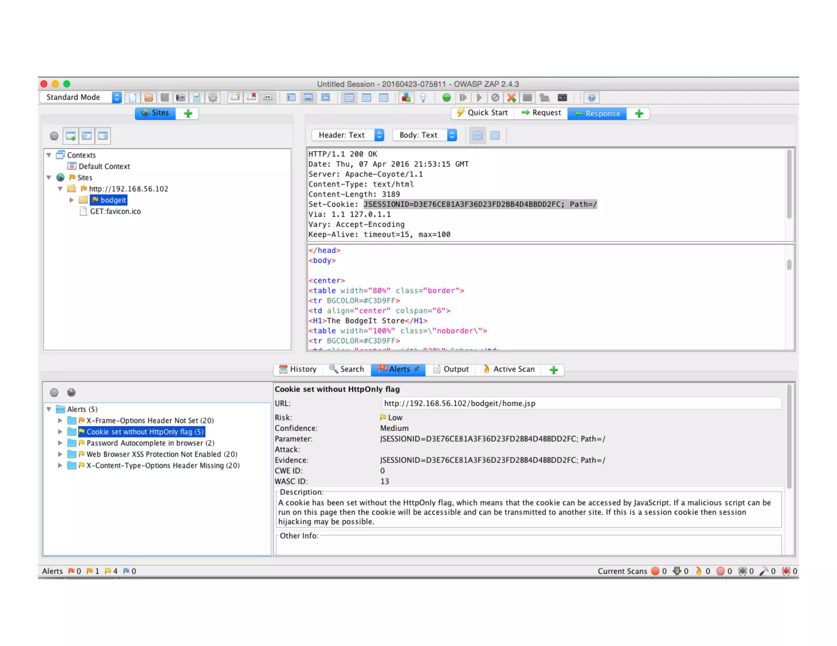Click the add custom breakpoint red X

tap(511, 98)
